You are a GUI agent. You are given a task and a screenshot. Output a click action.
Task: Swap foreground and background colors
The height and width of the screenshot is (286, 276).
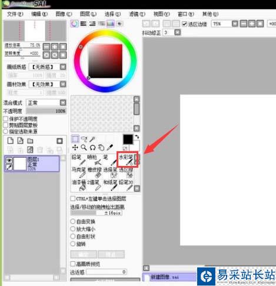pyautogui.click(x=137, y=137)
